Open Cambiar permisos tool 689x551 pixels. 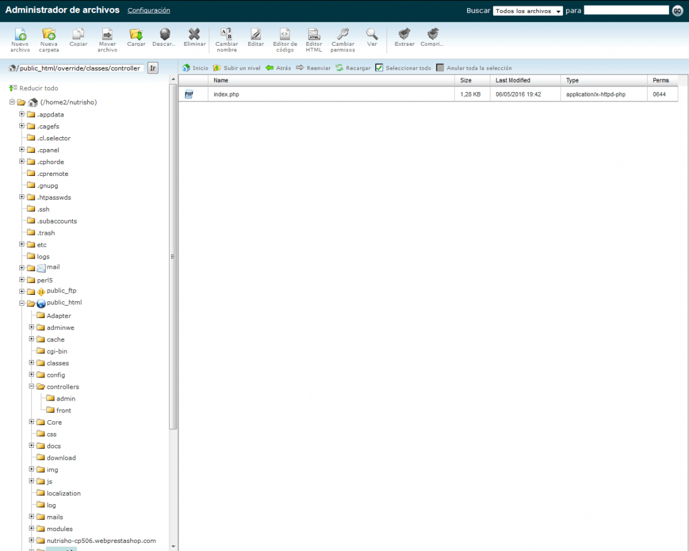(343, 40)
